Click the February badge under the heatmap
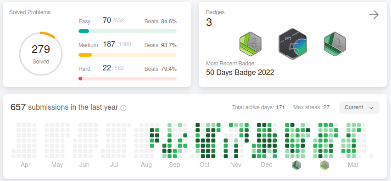 (324, 165)
